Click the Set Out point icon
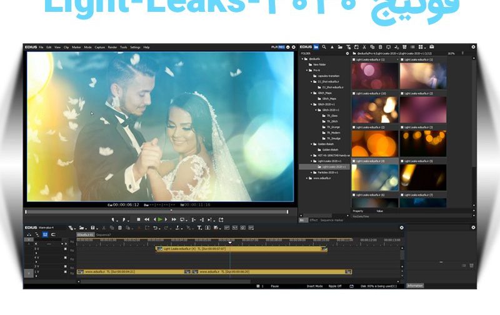The height and width of the screenshot is (315, 500). pyautogui.click(x=124, y=219)
